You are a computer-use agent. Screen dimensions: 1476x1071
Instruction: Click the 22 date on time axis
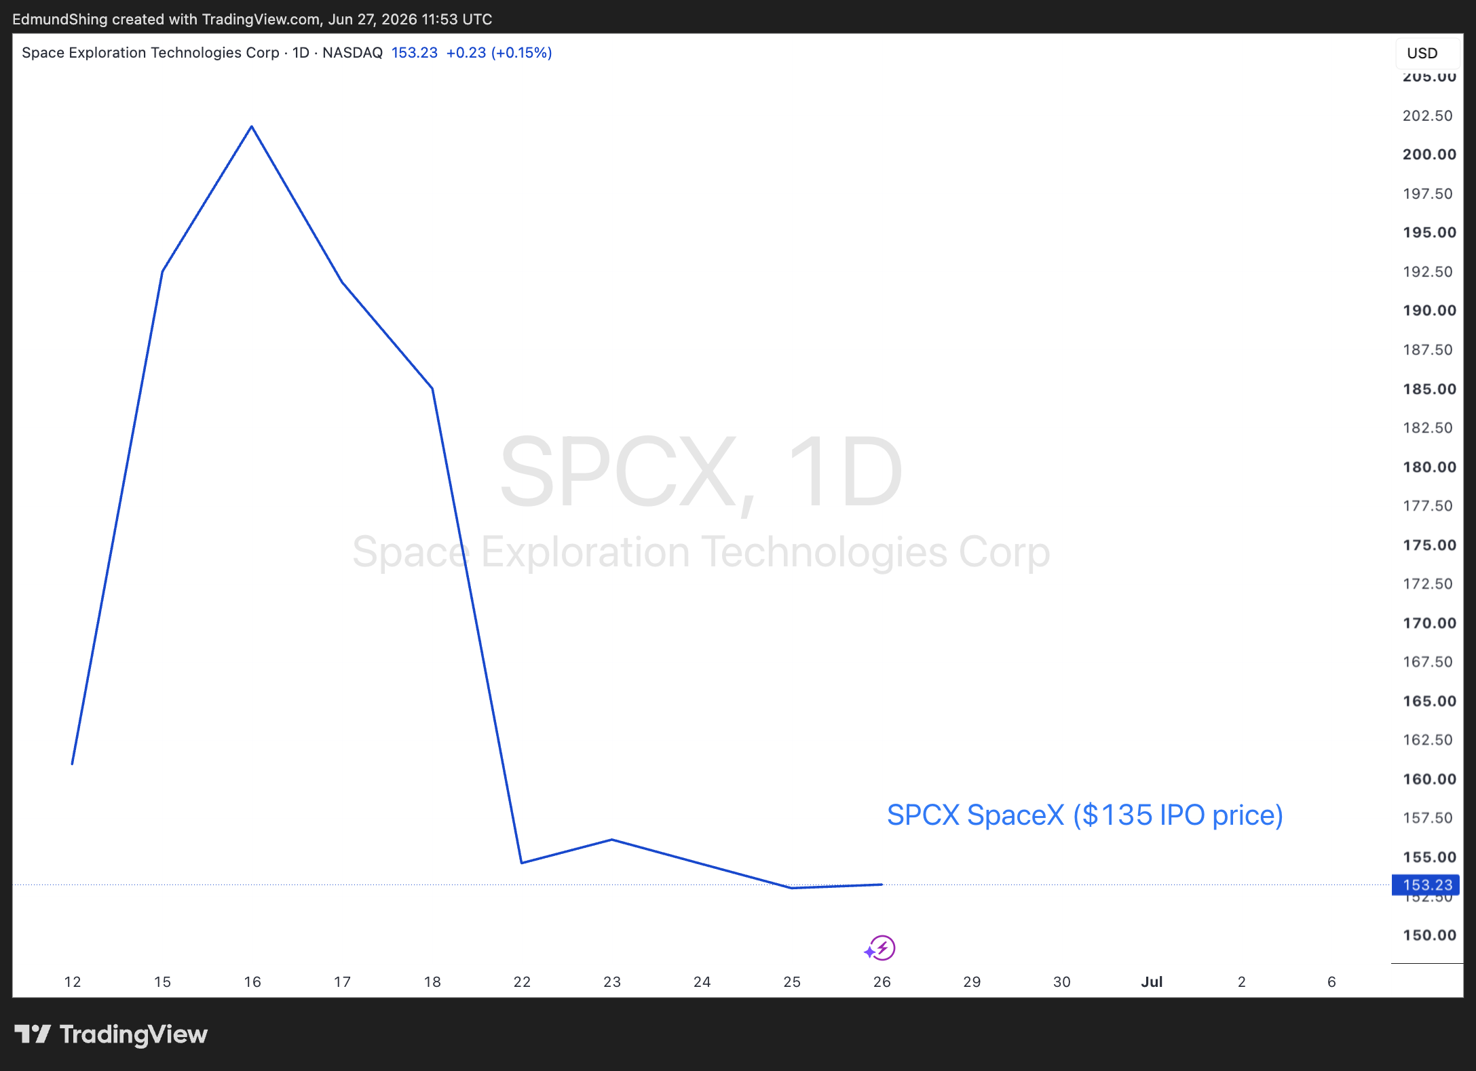[522, 981]
